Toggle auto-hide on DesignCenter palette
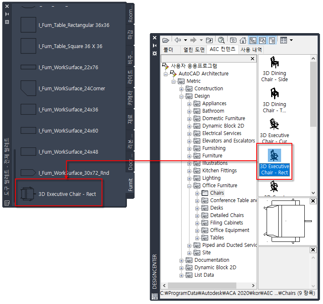The width and height of the screenshot is (323, 304). 155,46
